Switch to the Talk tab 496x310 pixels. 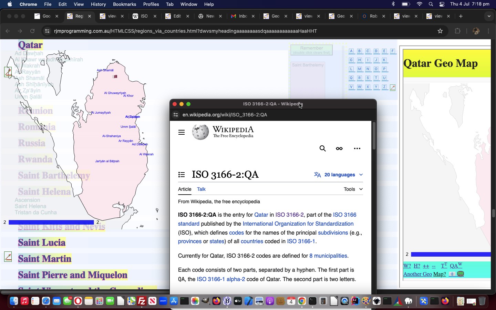[x=201, y=189]
